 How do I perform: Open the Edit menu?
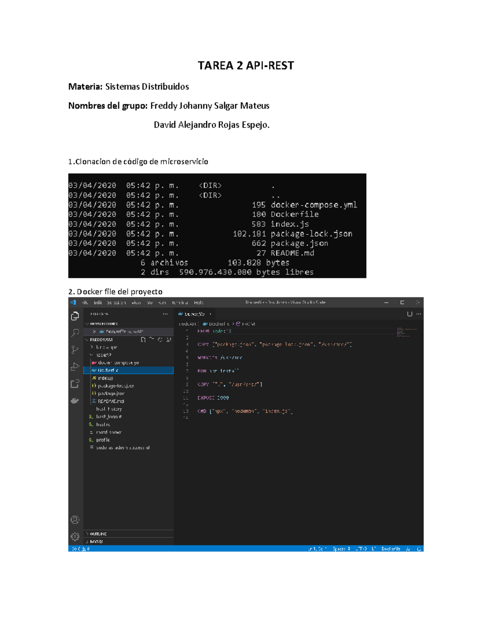coord(98,303)
